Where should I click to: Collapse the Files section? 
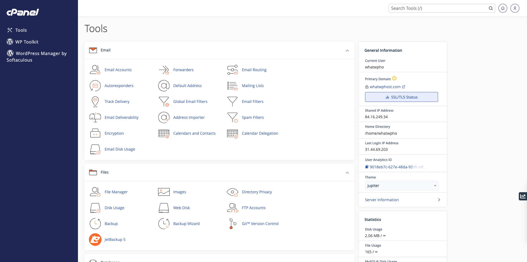(x=347, y=173)
